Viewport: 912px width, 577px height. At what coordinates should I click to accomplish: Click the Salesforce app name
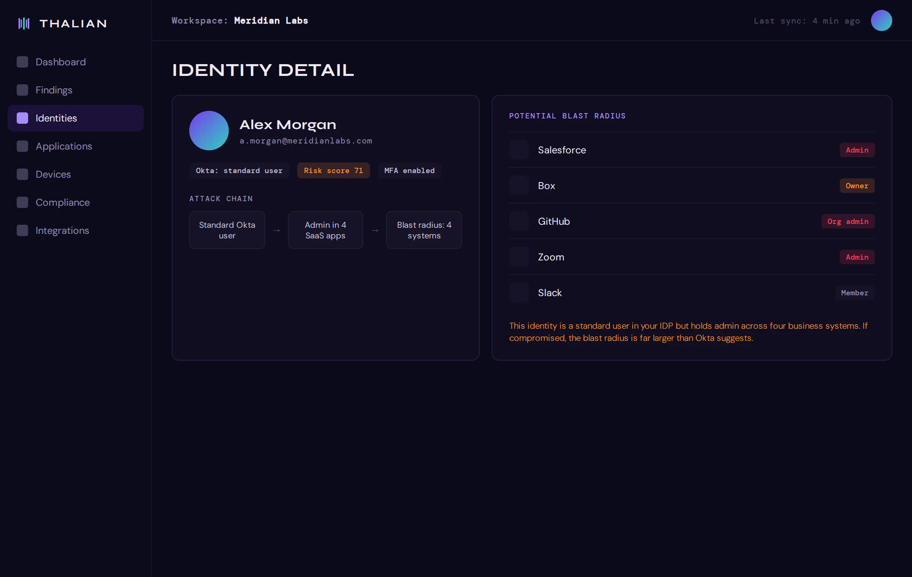pos(562,150)
